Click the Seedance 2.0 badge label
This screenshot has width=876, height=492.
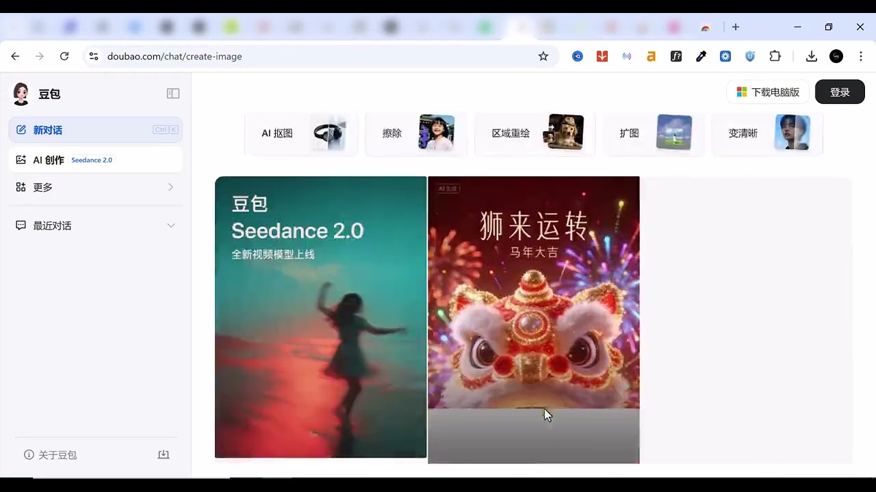pyautogui.click(x=92, y=160)
